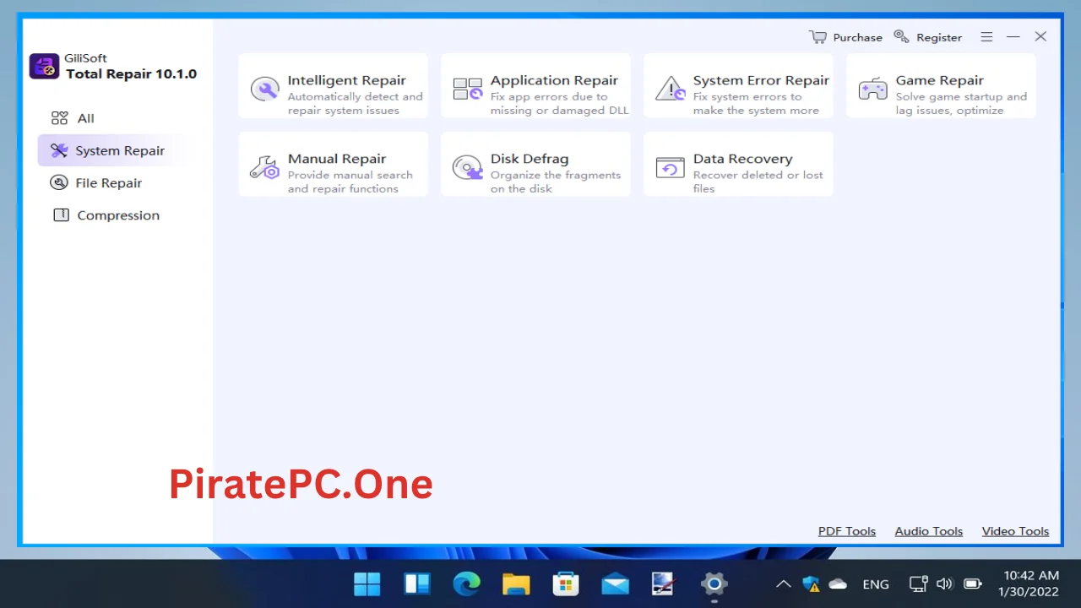1081x608 pixels.
Task: Click 'Fix app errors due to' description
Action: 549,96
